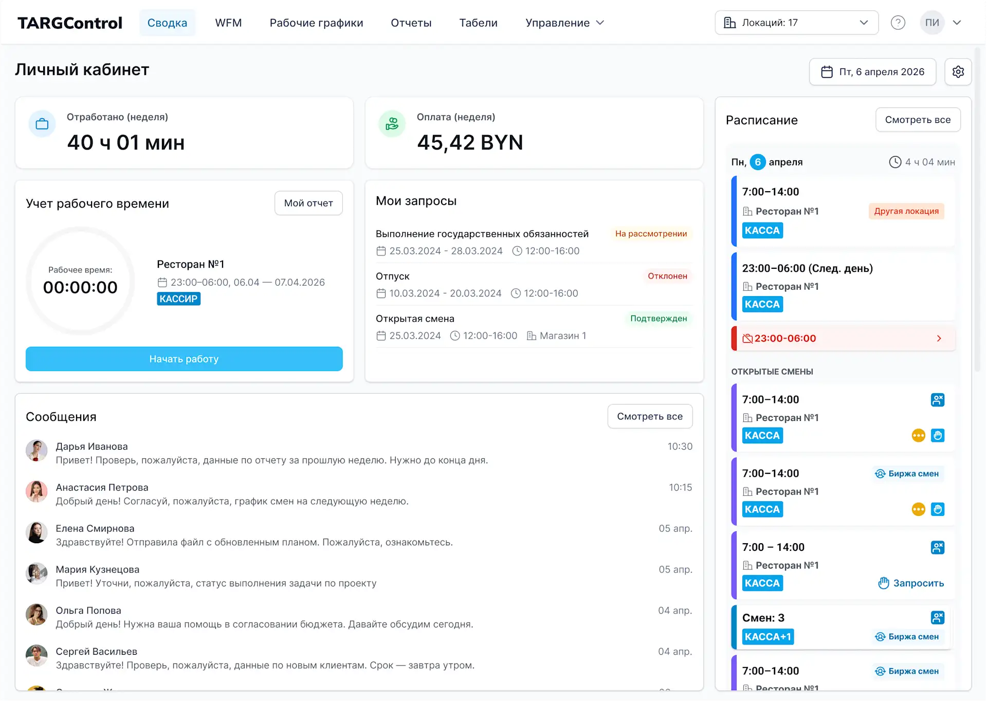Click the hand icon on second open shift
987x702 pixels.
coord(938,510)
